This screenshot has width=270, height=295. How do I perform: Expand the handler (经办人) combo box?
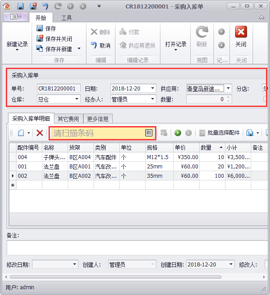tap(153, 99)
